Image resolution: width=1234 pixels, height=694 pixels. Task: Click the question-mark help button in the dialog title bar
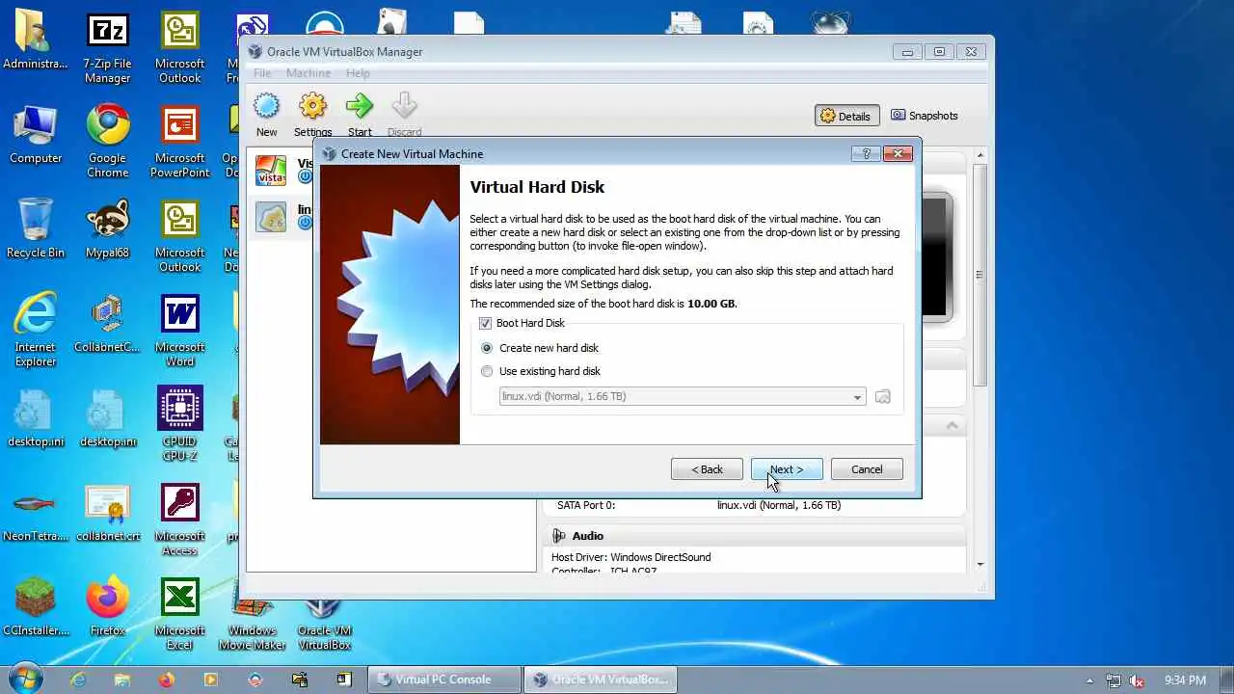click(866, 153)
